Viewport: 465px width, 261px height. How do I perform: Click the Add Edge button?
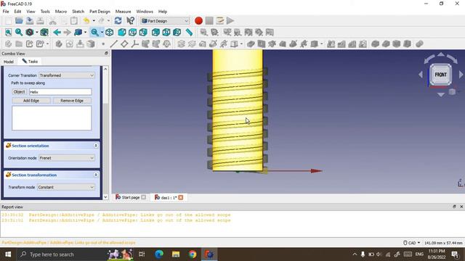31,101
